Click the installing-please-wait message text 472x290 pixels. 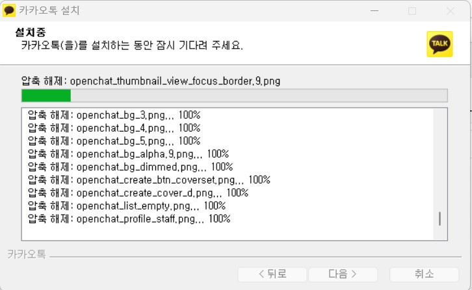tap(132, 45)
